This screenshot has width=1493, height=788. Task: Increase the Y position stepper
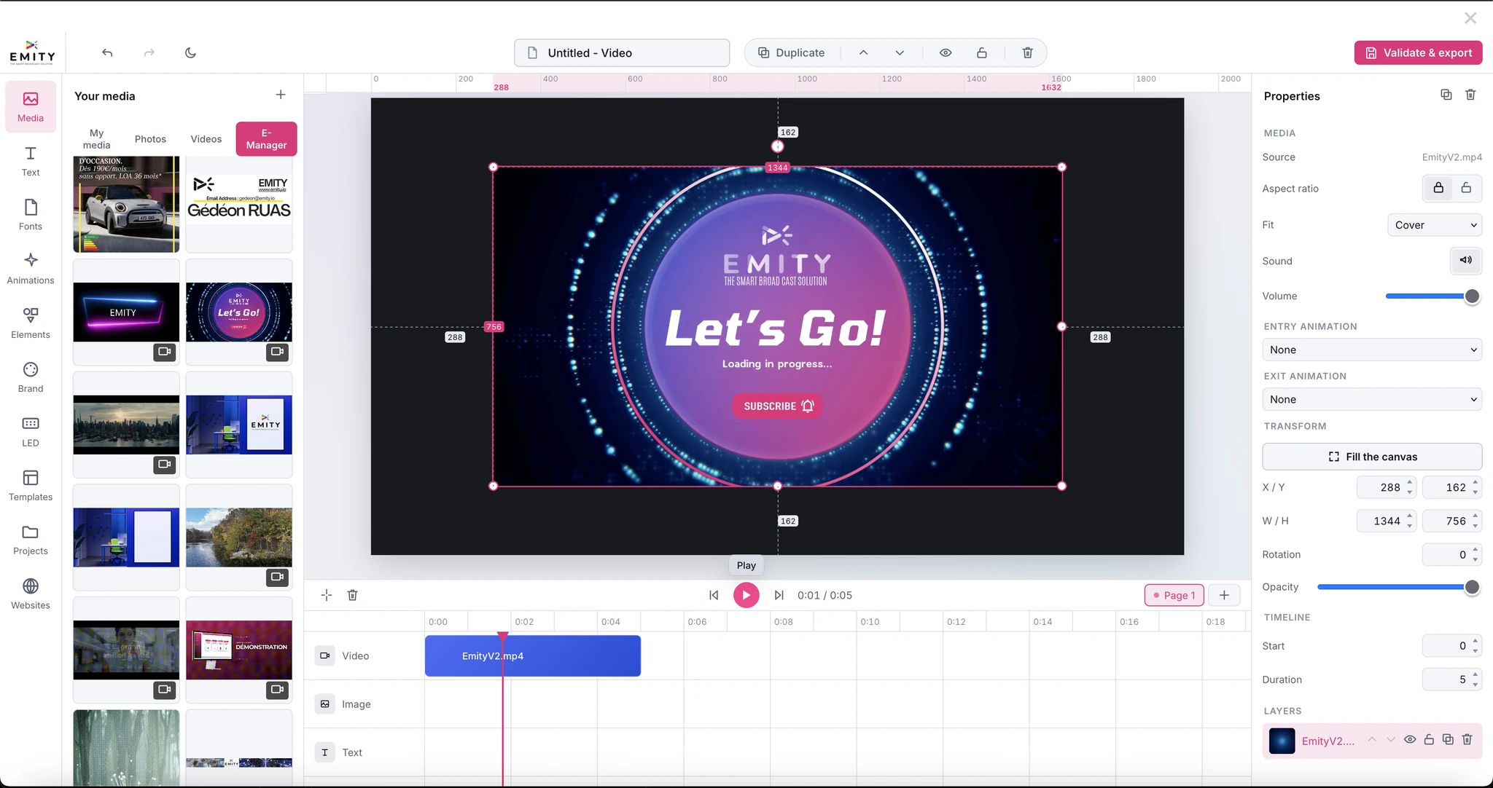tap(1475, 482)
